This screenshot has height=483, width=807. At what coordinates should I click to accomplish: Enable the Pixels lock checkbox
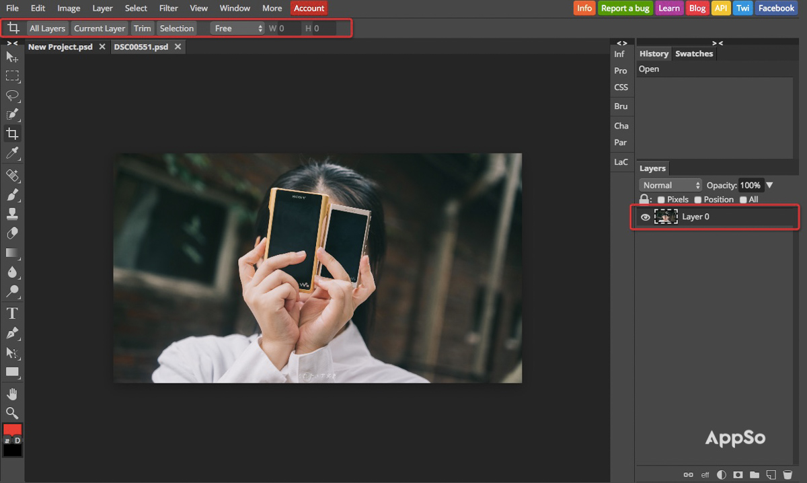pyautogui.click(x=661, y=200)
